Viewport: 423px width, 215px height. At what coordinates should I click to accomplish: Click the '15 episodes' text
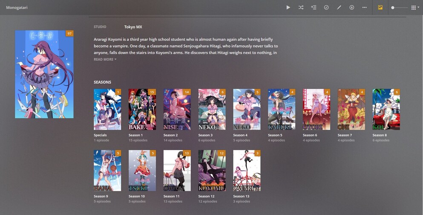point(138,140)
